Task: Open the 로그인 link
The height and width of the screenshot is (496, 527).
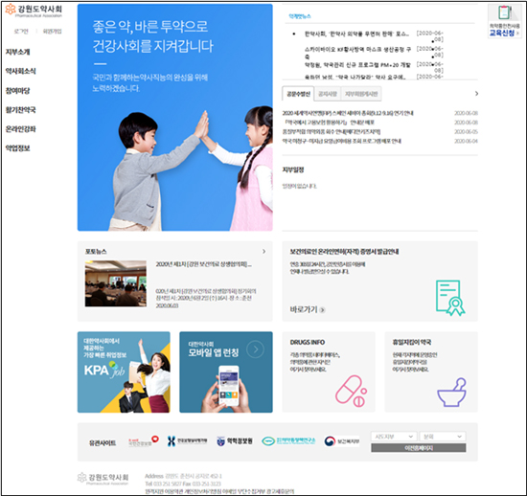Action: (21, 32)
